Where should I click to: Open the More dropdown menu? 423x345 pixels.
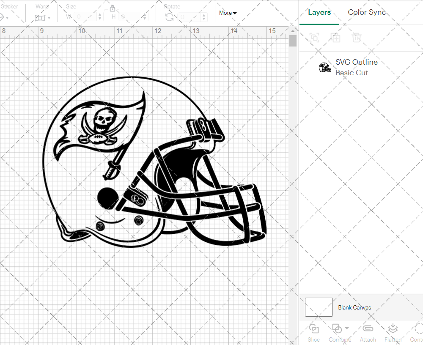coord(228,13)
